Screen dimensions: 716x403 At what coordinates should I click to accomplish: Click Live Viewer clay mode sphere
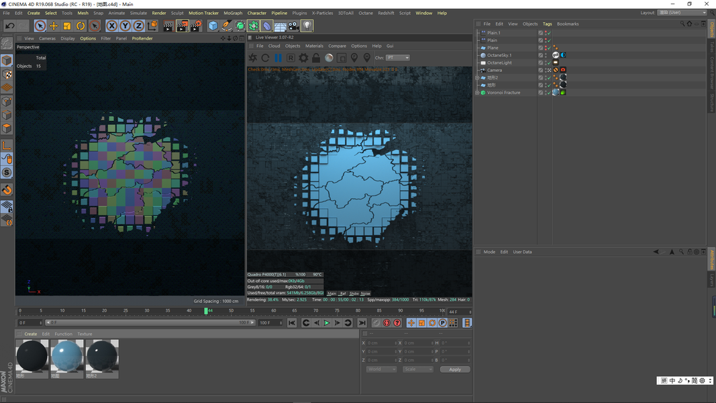point(329,58)
